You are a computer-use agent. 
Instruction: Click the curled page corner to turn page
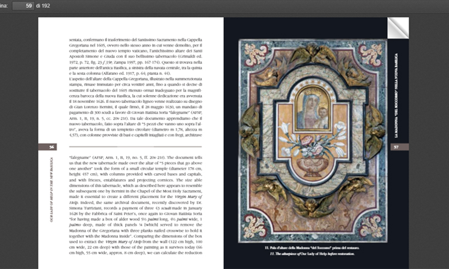398,27
